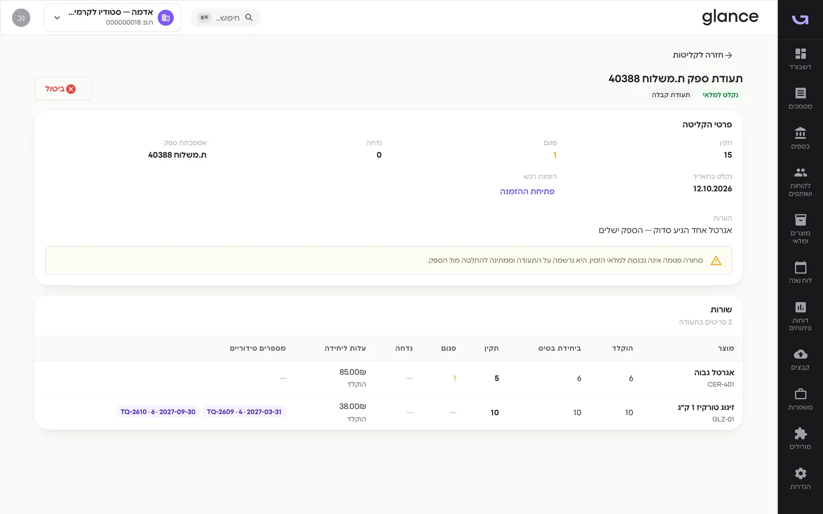Click the yellow warning triangle icon

click(716, 261)
